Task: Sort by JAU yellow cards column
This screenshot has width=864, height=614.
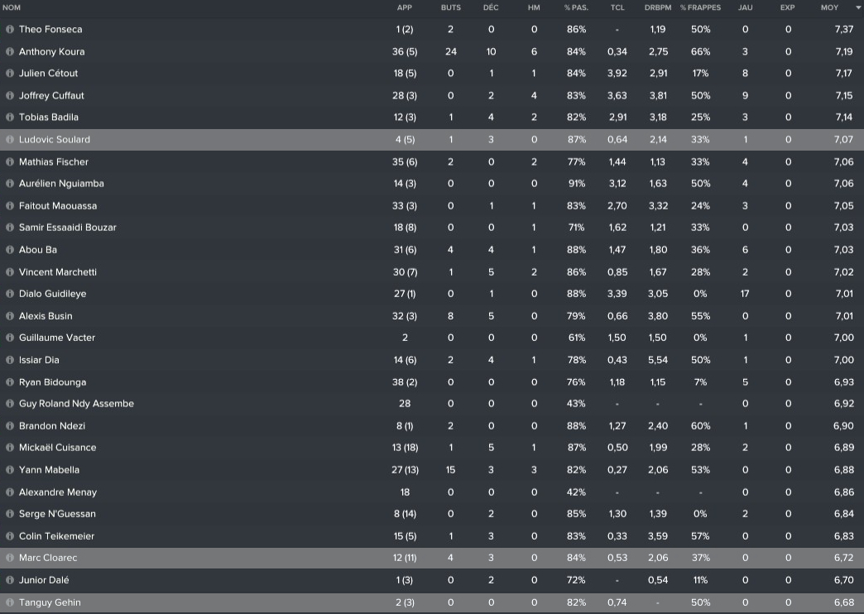Action: [745, 7]
